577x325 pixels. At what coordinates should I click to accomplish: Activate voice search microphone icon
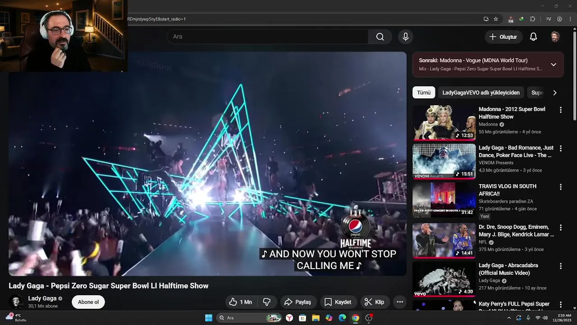click(406, 37)
